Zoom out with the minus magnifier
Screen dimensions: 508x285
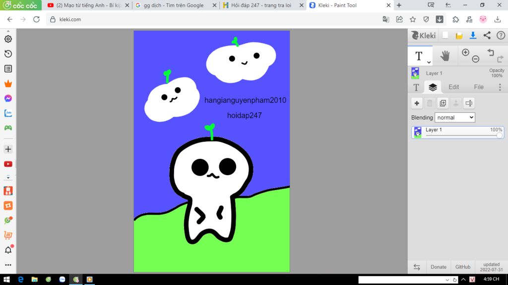(475, 59)
